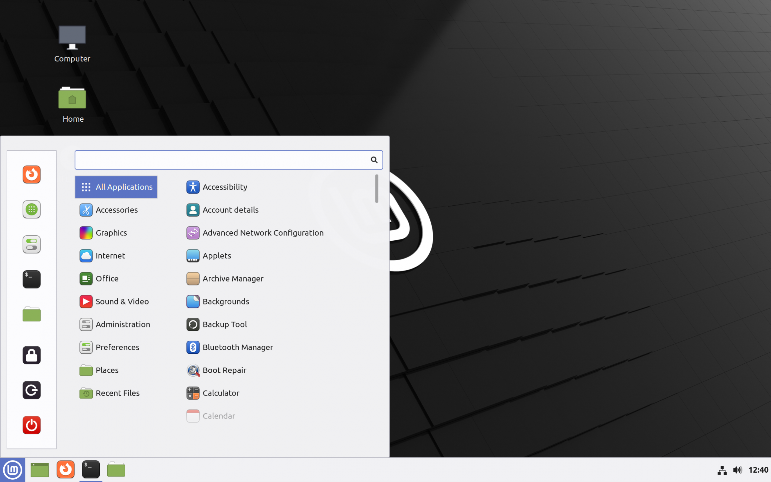Open the Files manager from the sidebar
Screen dimensions: 771x482
(x=31, y=314)
